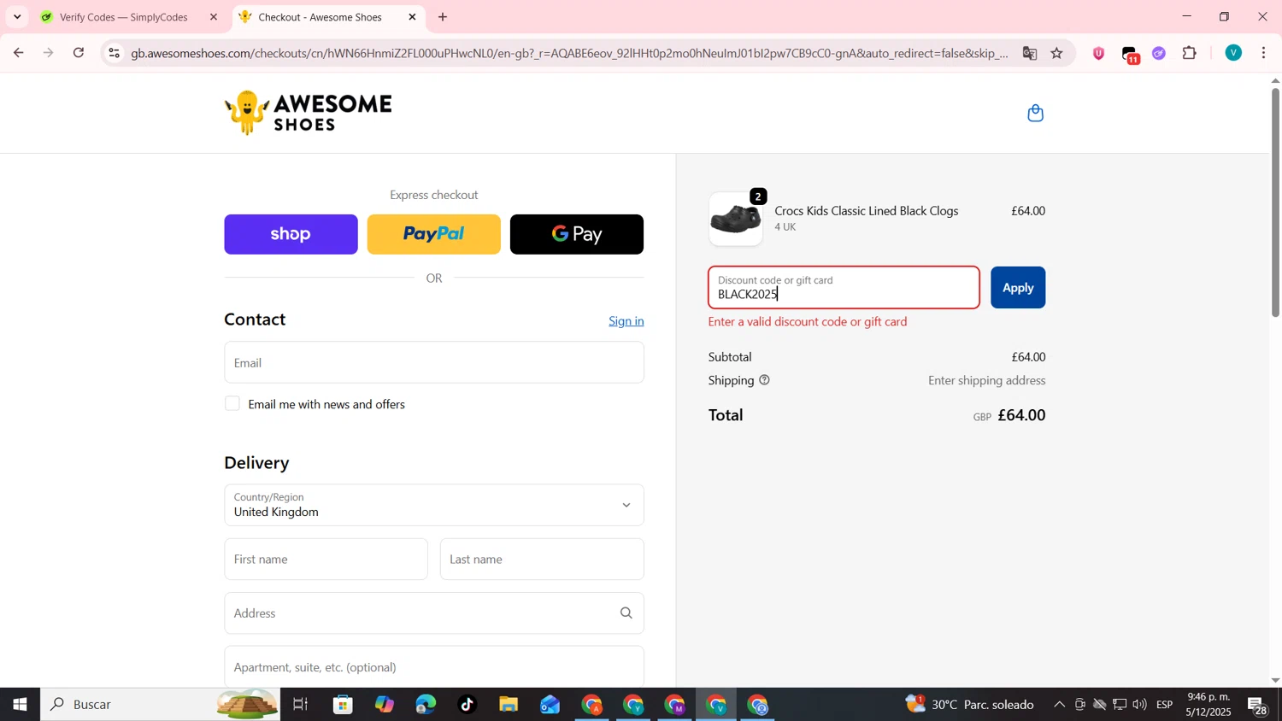Image resolution: width=1282 pixels, height=721 pixels.
Task: Click the address search magnifier icon
Action: [626, 613]
